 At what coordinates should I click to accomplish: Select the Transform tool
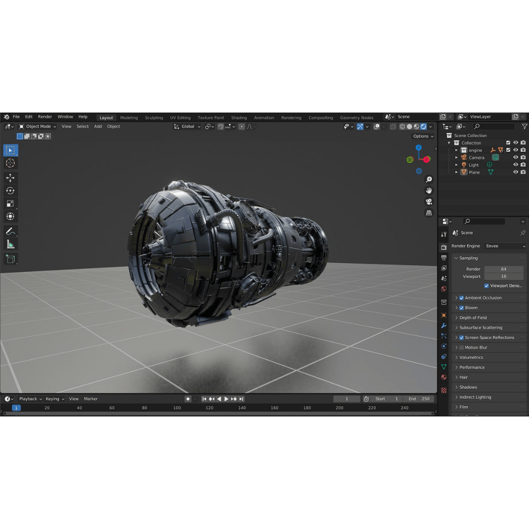[10, 216]
